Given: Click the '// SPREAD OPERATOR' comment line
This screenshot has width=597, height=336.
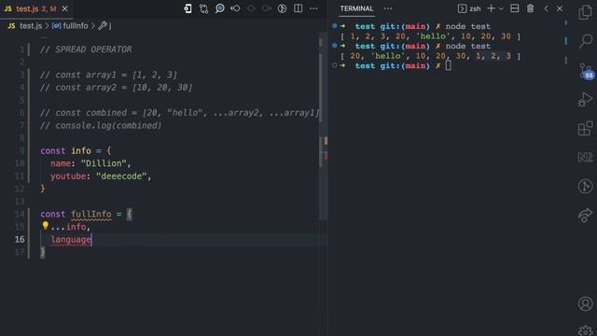Looking at the screenshot, I should pos(86,49).
